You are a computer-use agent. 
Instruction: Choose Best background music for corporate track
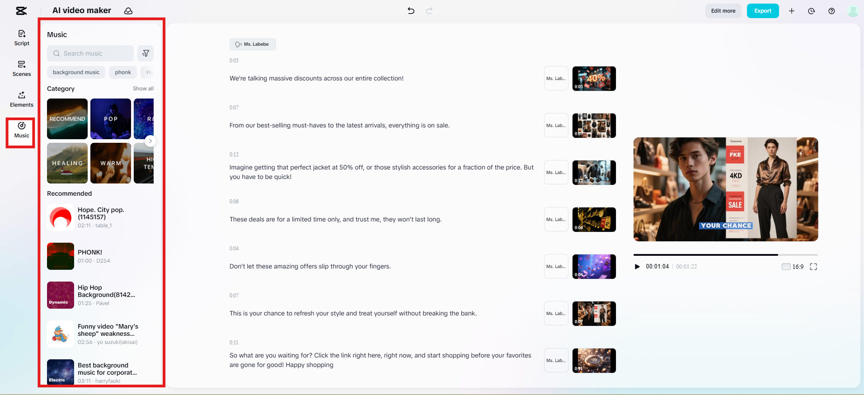(x=100, y=373)
